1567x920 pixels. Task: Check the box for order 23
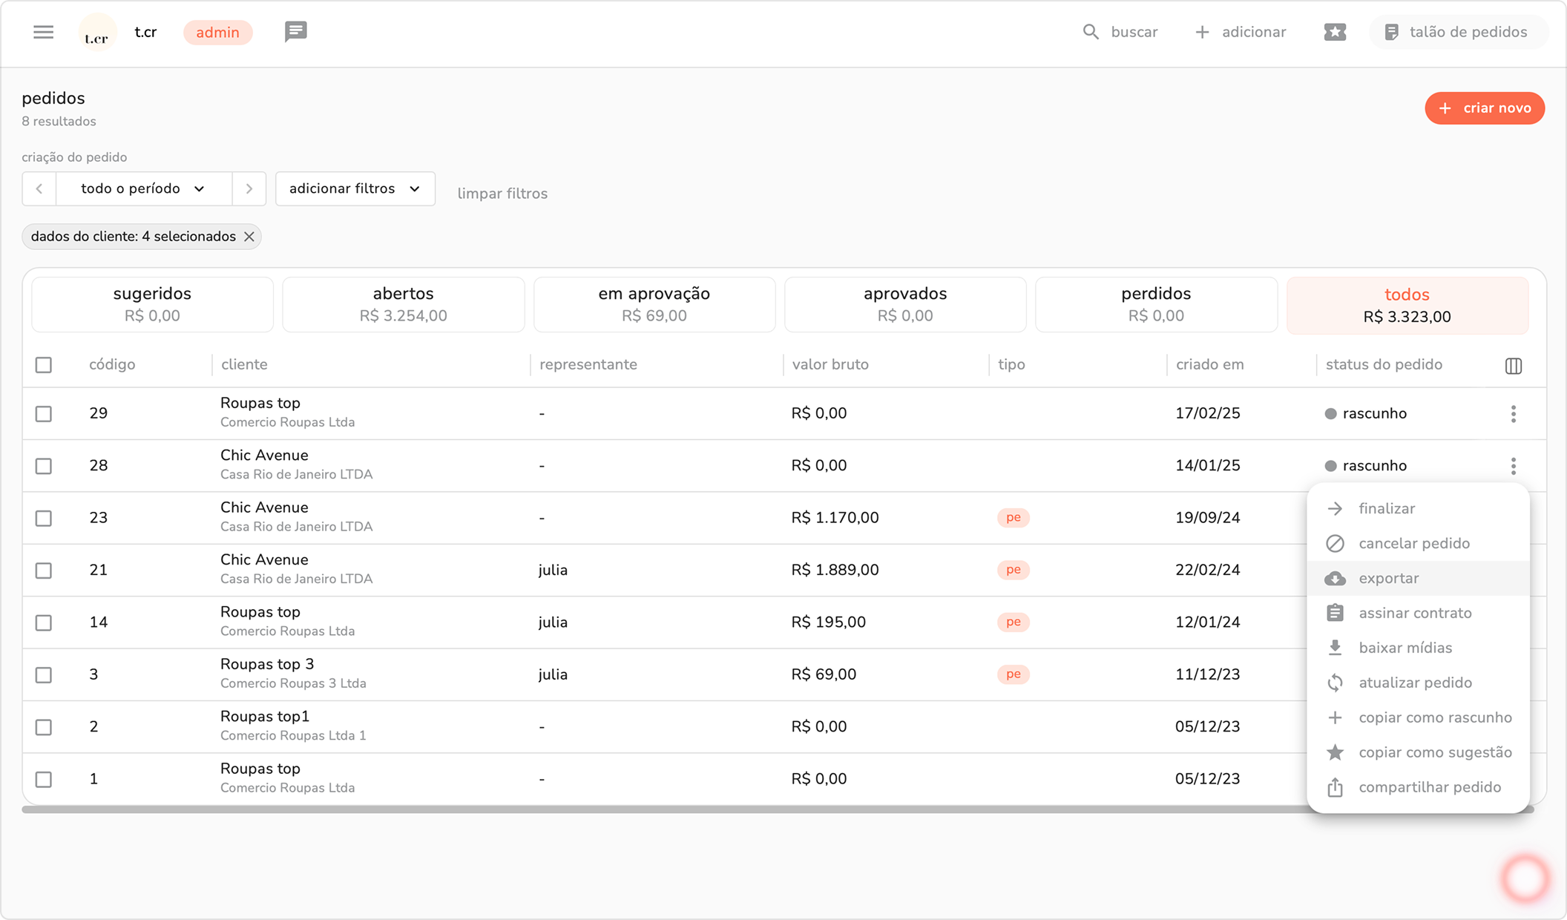click(x=44, y=518)
